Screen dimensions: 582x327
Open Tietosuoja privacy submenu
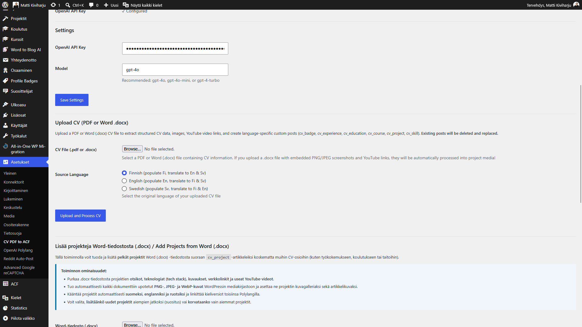coord(12,233)
